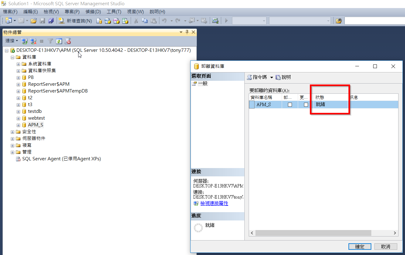Expand the 伺服器物件 folder
The width and height of the screenshot is (405, 255).
(12, 139)
